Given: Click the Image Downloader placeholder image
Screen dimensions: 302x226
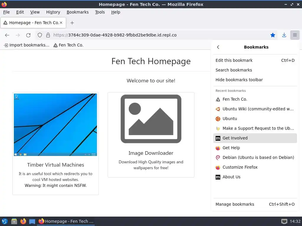Looking at the screenshot, I should pos(151,119).
